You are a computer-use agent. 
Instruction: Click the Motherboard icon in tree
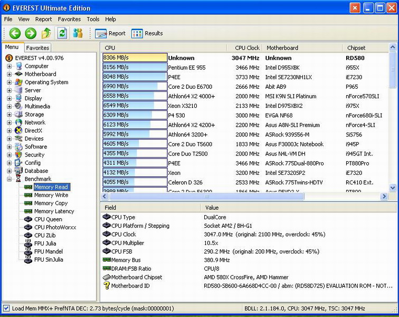18,74
